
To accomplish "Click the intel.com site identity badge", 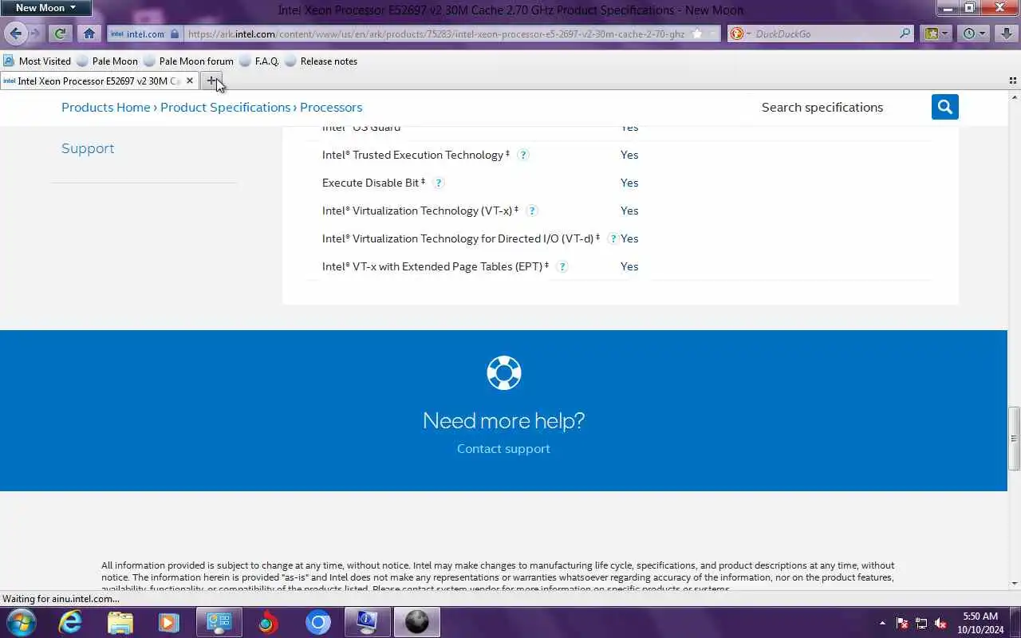I will pyautogui.click(x=144, y=33).
